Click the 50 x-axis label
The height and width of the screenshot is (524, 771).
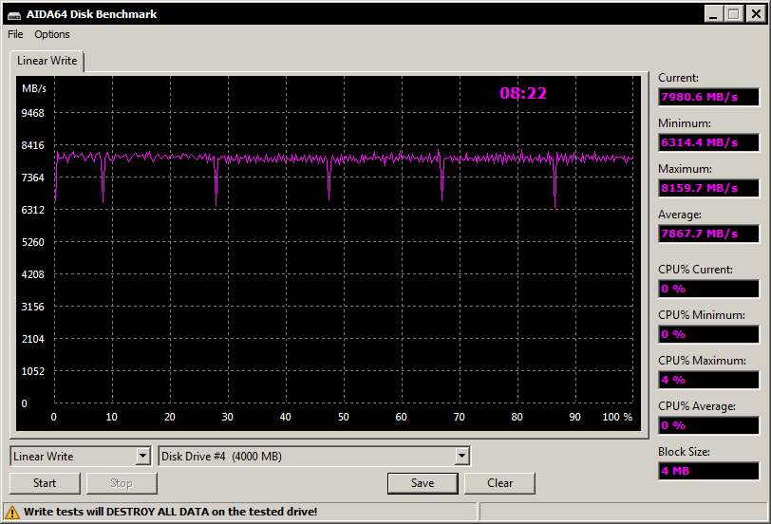343,417
